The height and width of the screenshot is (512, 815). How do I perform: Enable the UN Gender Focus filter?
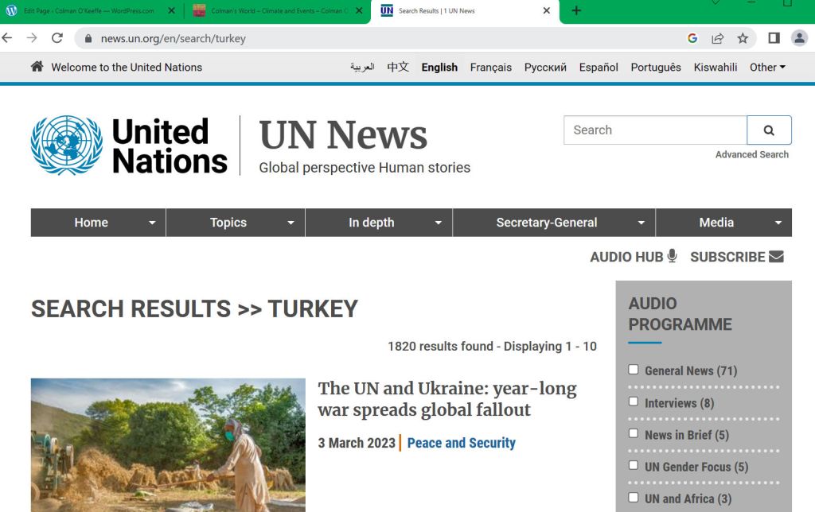point(634,465)
